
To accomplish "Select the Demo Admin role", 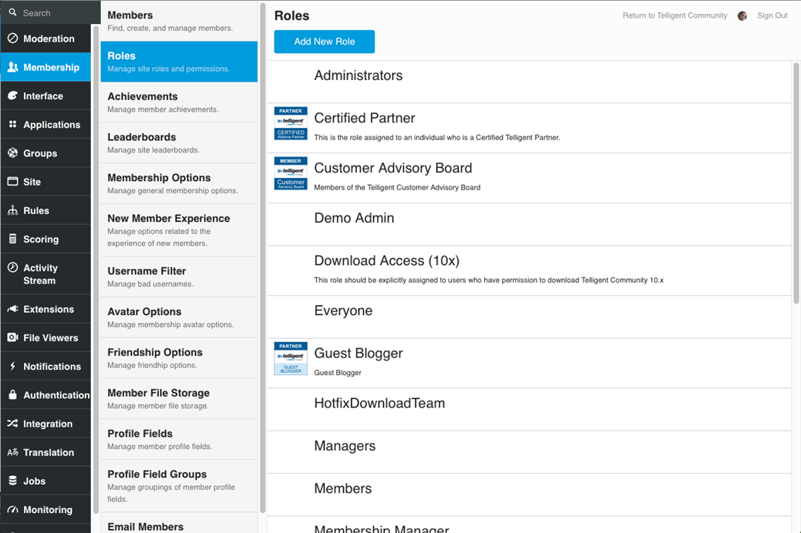I will click(530, 225).
